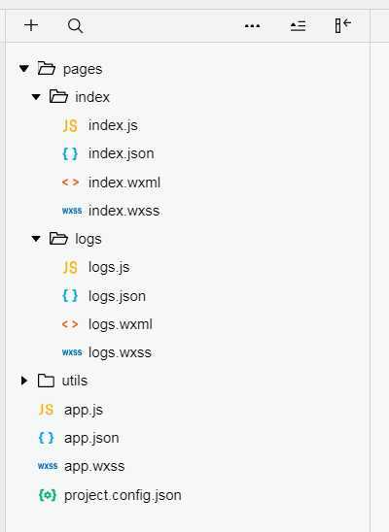Collapse the logs folder arrow
The image size is (389, 532).
click(36, 239)
